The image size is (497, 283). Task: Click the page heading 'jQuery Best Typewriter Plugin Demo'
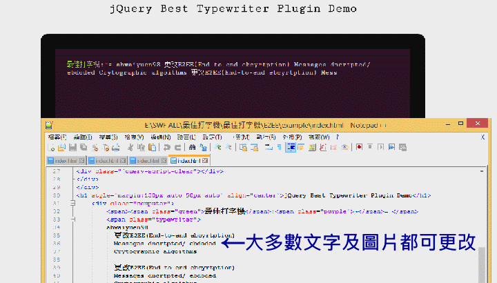pos(233,8)
